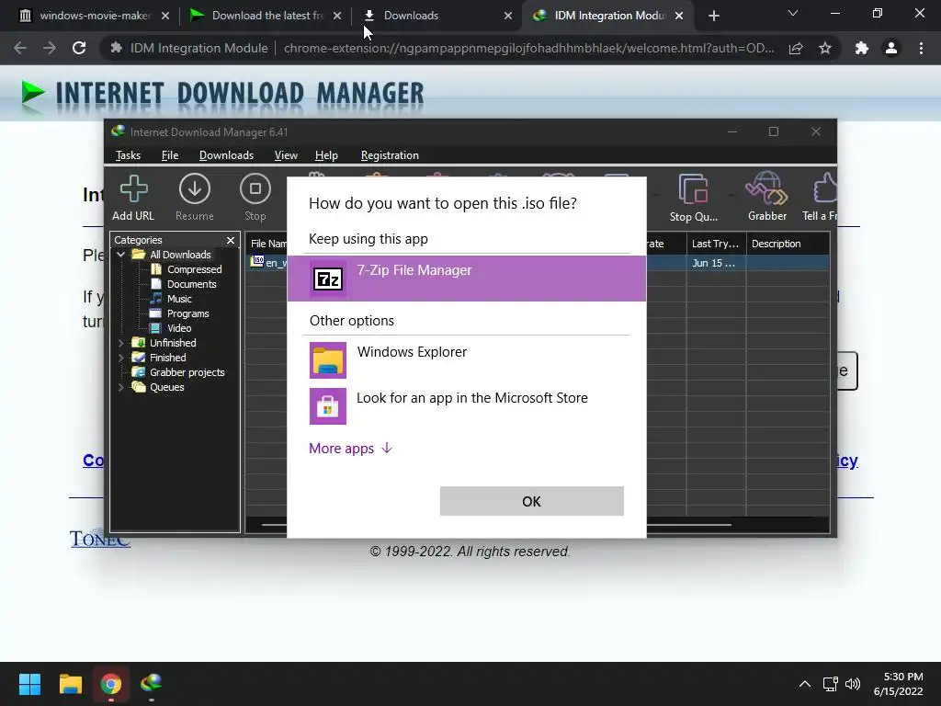Image resolution: width=941 pixels, height=706 pixels.
Task: Bookmark this page with the star icon
Action: [x=825, y=48]
